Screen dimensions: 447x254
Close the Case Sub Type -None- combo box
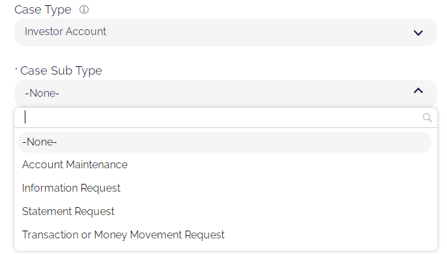(225, 93)
